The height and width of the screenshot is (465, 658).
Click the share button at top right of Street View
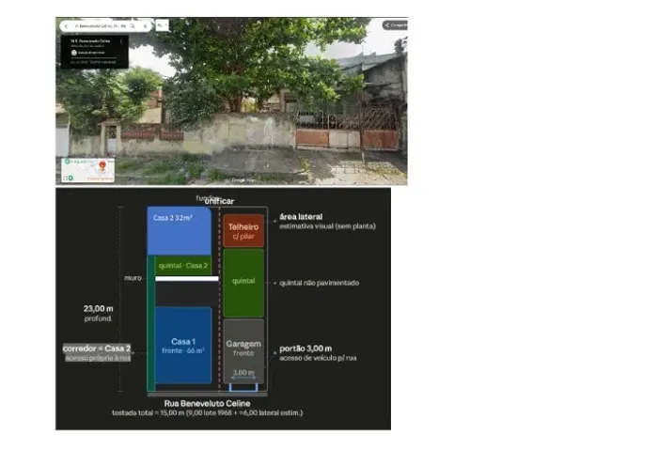tap(395, 25)
